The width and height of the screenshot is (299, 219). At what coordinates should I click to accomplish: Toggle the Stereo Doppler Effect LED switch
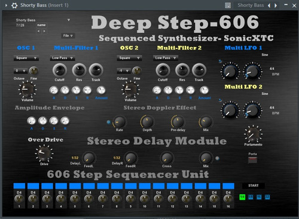(108, 122)
